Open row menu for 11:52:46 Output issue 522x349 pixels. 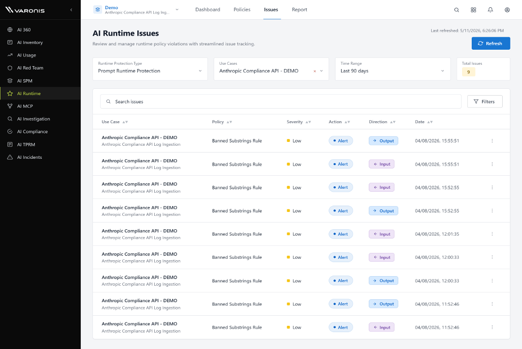click(x=492, y=304)
